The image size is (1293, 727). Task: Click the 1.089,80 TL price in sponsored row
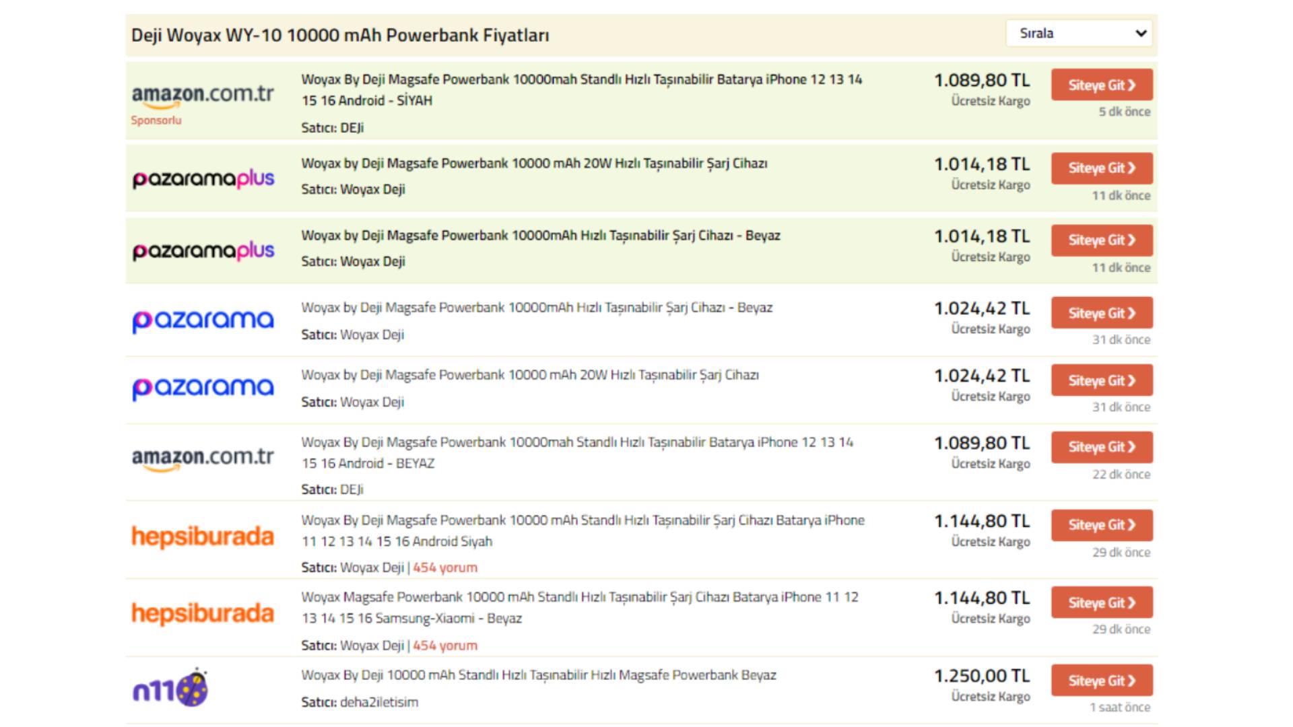(982, 80)
